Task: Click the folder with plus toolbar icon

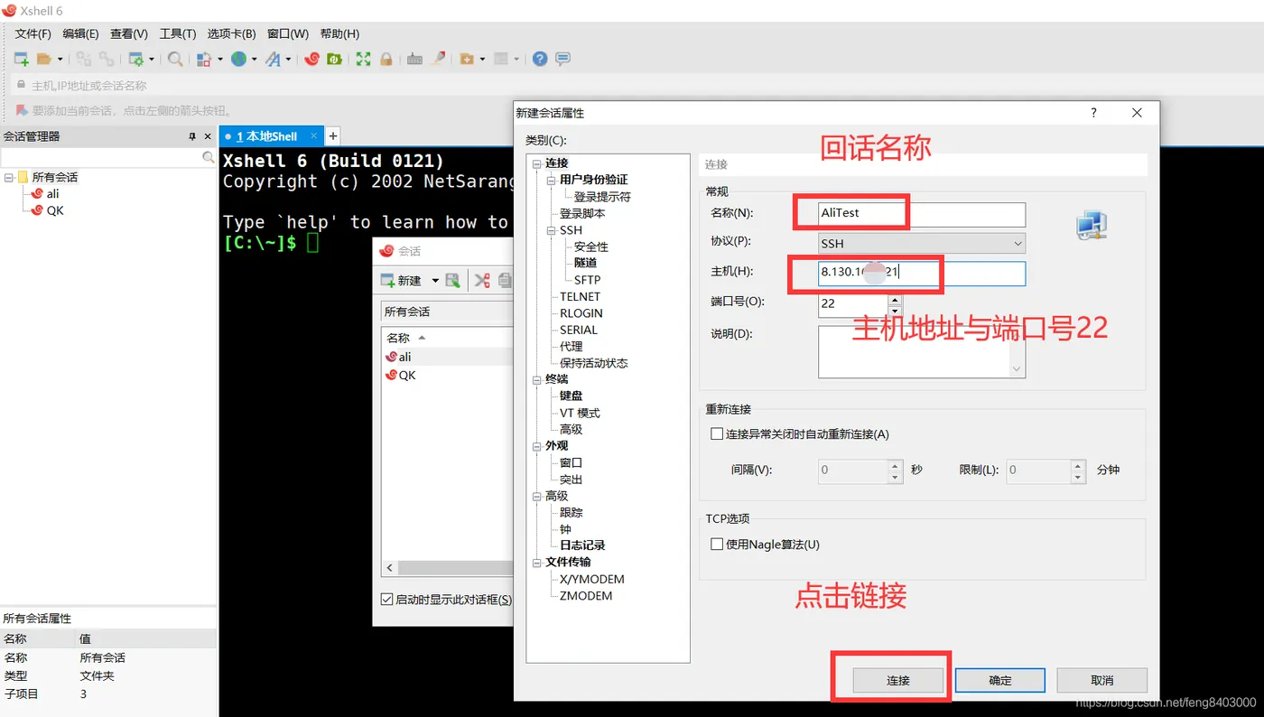Action: 467,59
